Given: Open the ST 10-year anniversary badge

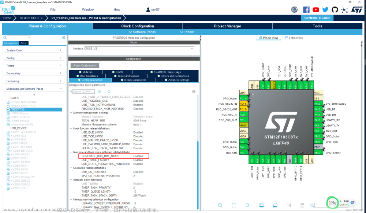Looking at the screenshot, I should pyautogui.click(x=295, y=9).
